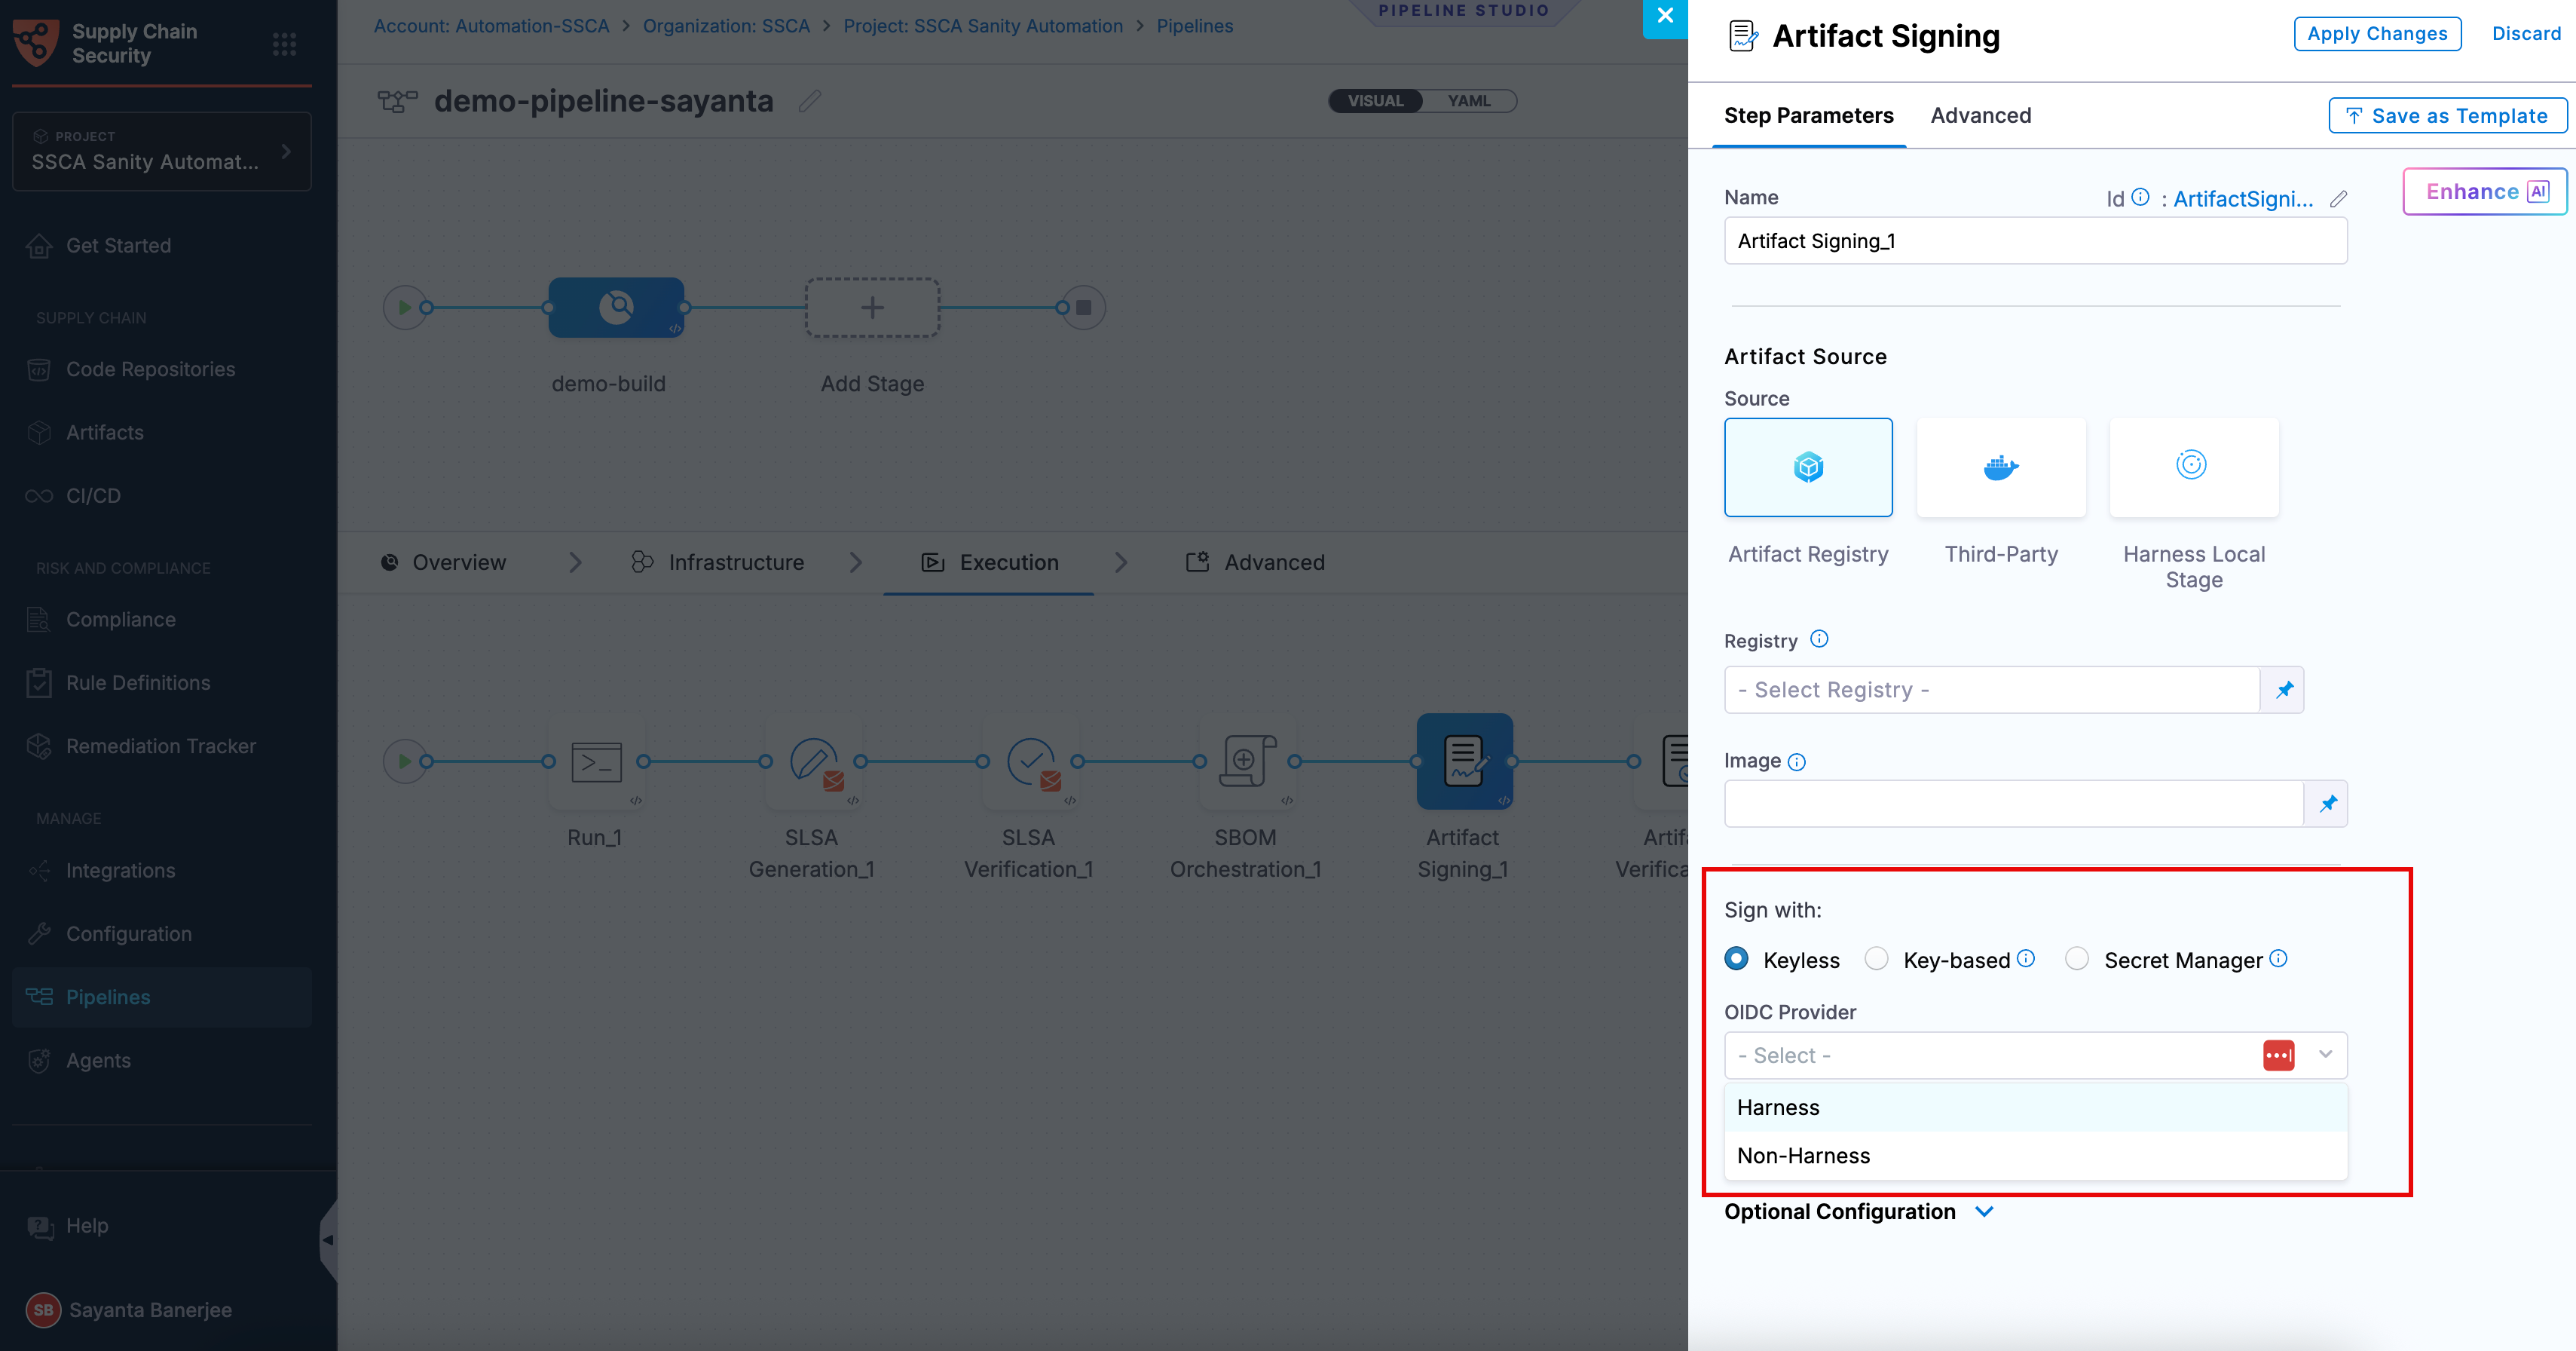Expand Optional Configuration section
The height and width of the screenshot is (1351, 2576).
(1859, 1212)
